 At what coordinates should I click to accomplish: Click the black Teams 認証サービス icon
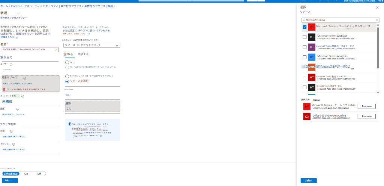point(312,87)
